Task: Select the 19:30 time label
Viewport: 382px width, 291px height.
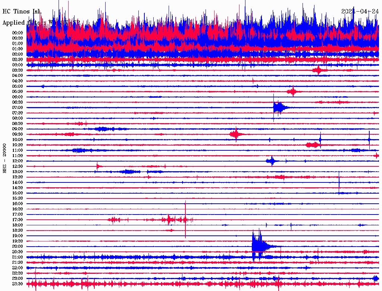Action: pyautogui.click(x=18, y=241)
